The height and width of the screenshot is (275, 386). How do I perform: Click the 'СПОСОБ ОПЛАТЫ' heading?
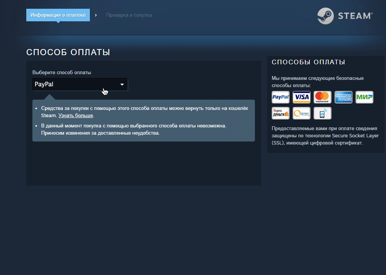point(68,52)
